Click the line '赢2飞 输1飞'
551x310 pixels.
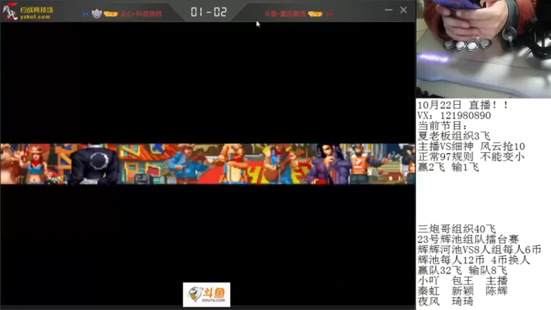(448, 167)
